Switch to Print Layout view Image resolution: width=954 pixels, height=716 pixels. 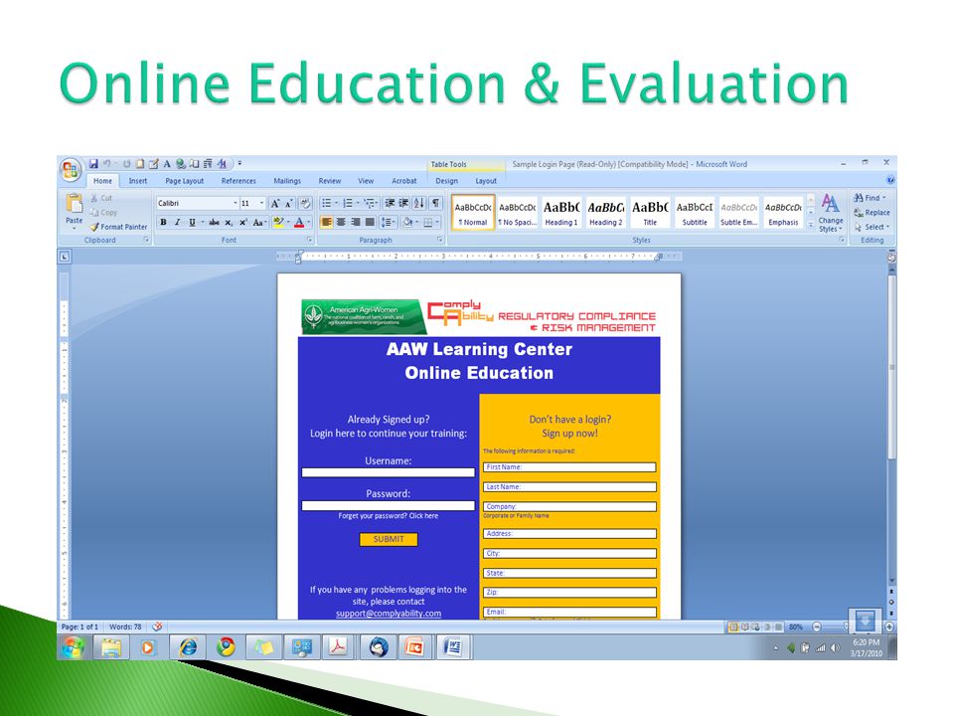tap(733, 626)
